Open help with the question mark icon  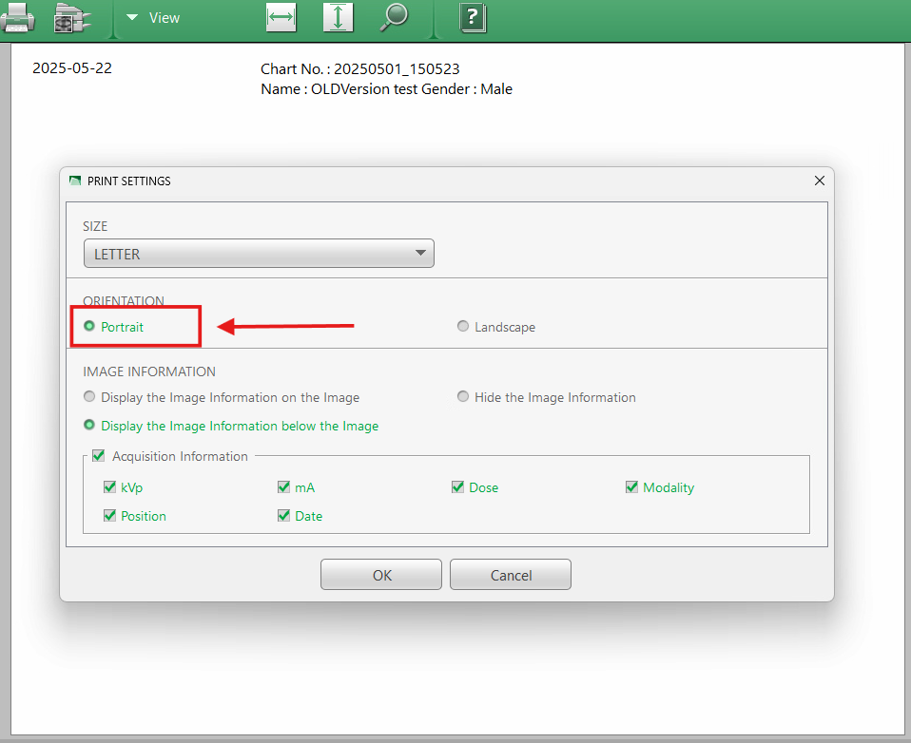[473, 17]
